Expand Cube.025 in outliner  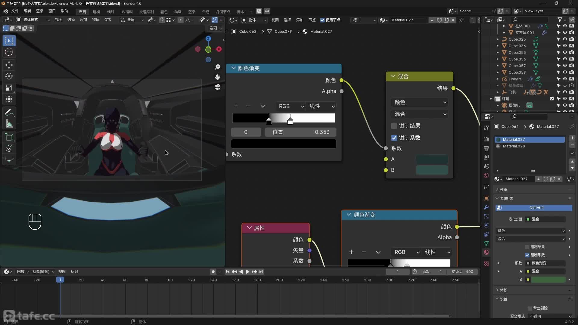498,39
